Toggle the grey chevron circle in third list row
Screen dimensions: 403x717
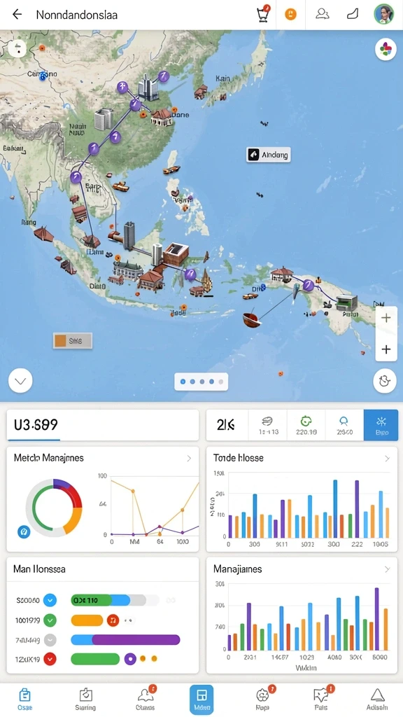coord(50,640)
